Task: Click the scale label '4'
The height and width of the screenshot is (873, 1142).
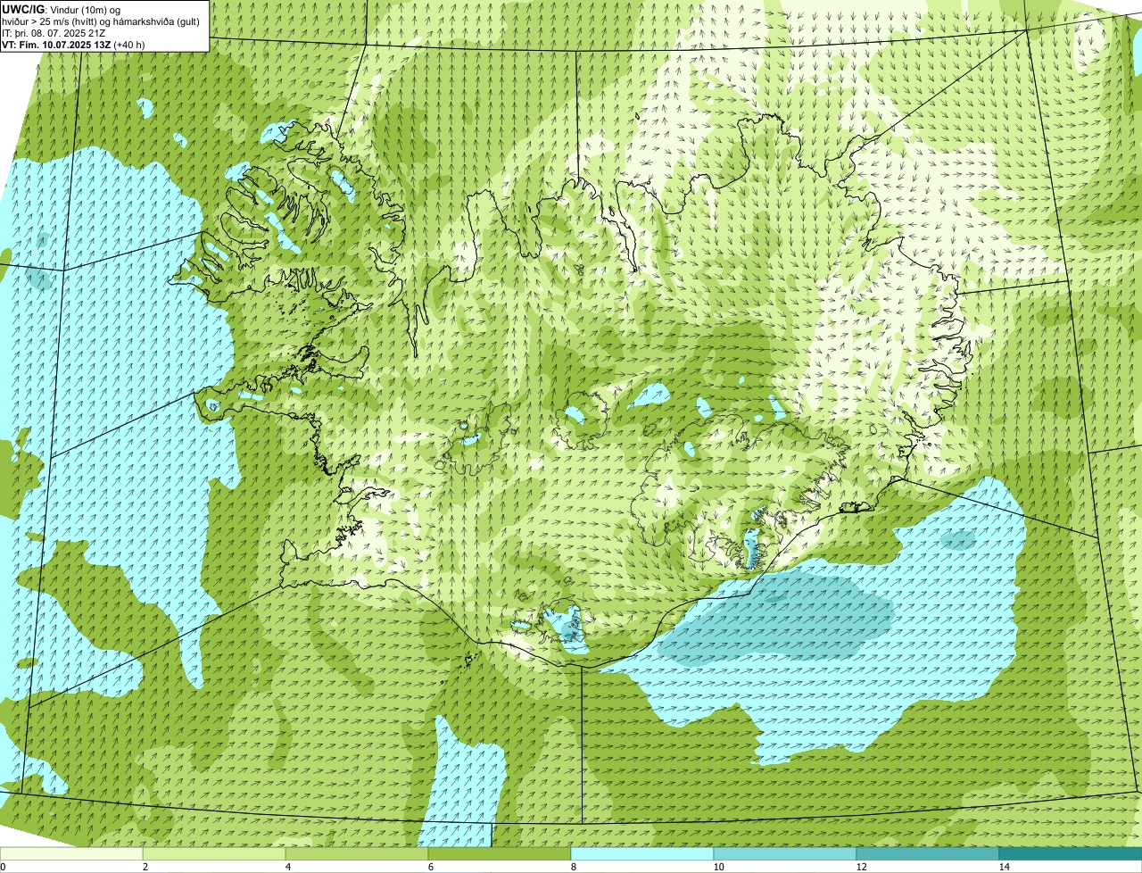Action: coord(287,867)
